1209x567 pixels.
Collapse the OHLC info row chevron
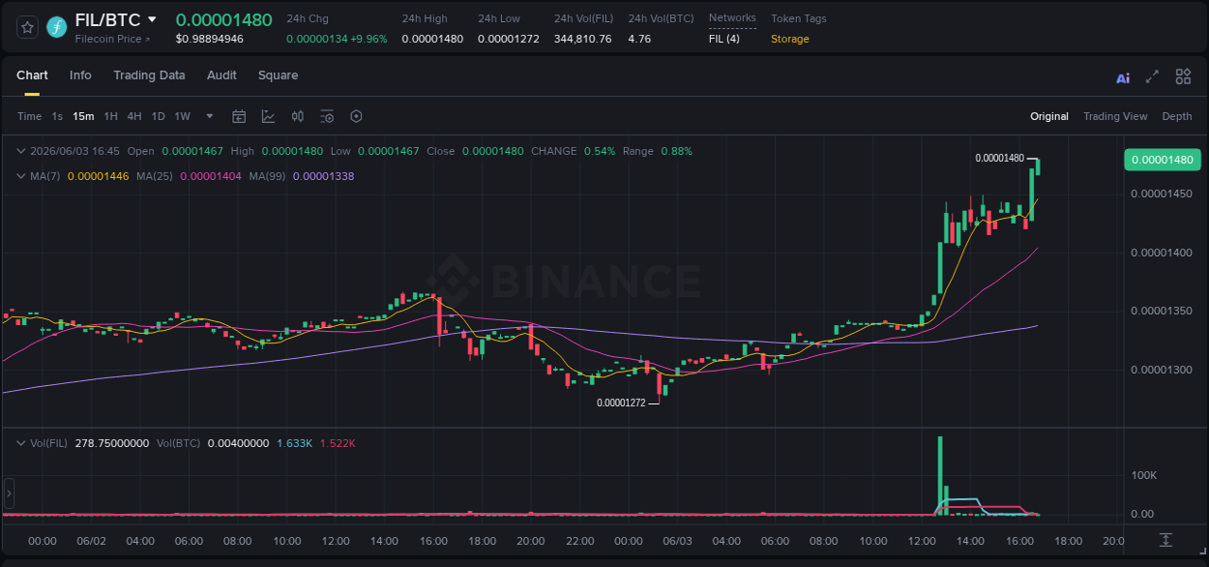click(x=21, y=151)
